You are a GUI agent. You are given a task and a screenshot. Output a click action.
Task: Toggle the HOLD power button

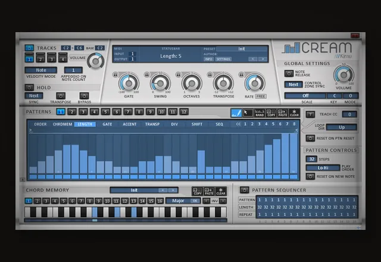pos(29,88)
